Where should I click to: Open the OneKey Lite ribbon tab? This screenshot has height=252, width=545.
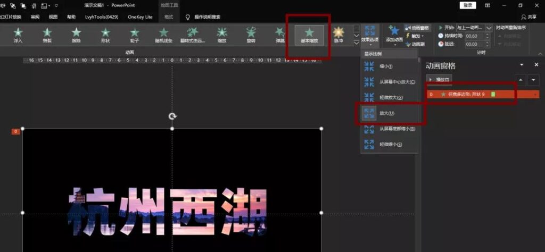(x=140, y=17)
